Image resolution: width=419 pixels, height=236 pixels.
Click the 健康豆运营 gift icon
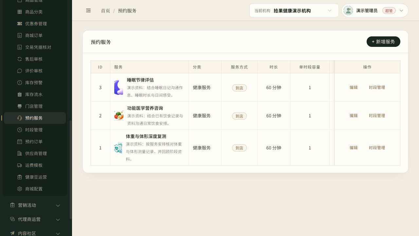[20, 177]
